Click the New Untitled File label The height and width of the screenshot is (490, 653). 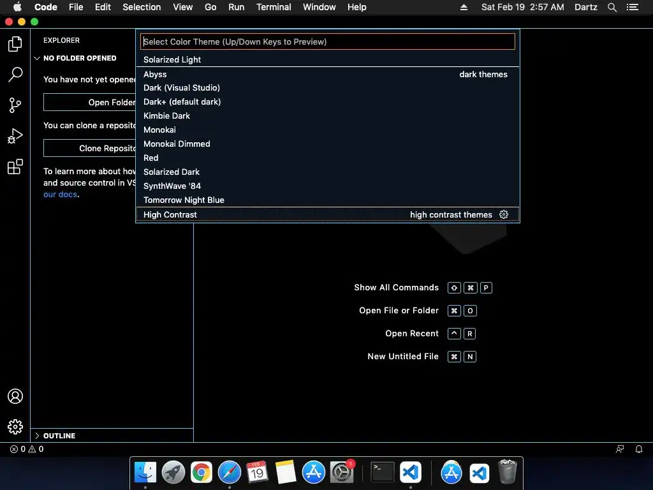403,356
